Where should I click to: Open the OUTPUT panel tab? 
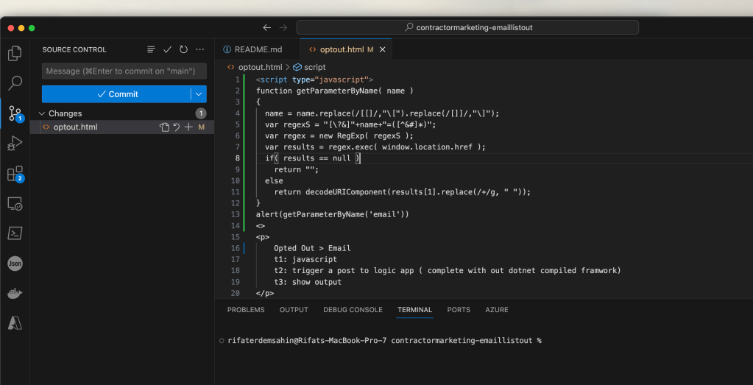coord(294,310)
